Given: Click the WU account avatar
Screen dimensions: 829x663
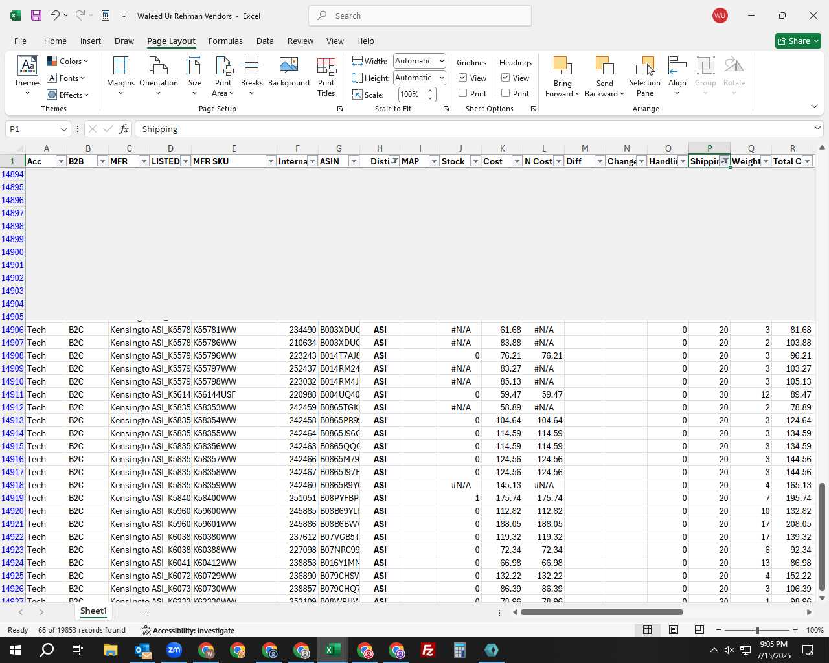Looking at the screenshot, I should point(720,16).
